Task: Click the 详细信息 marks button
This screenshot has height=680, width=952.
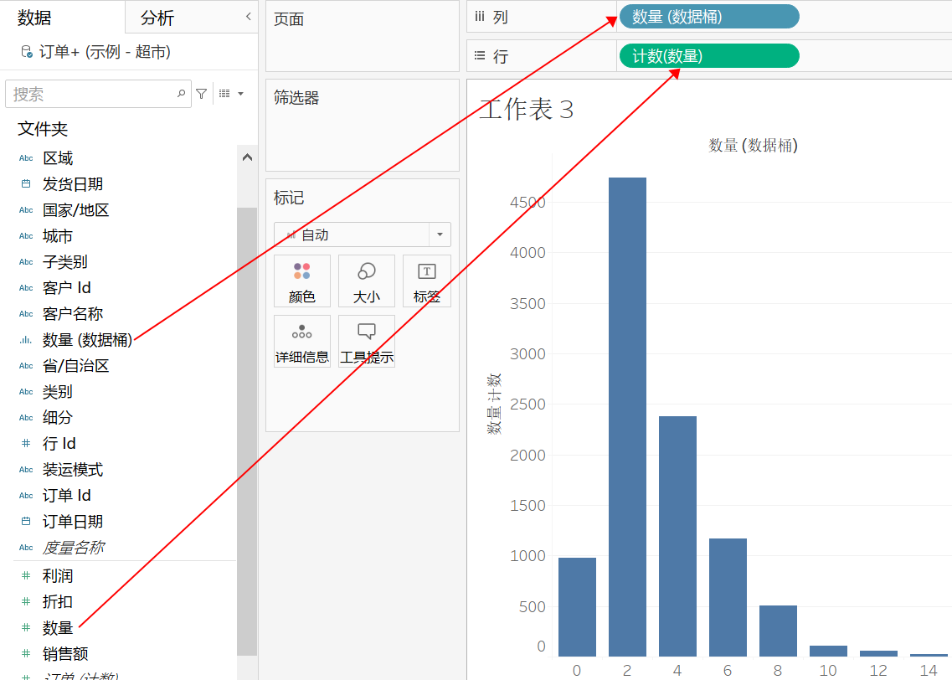Action: 302,341
